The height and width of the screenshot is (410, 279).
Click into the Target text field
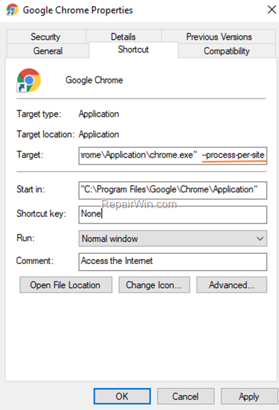(x=173, y=156)
